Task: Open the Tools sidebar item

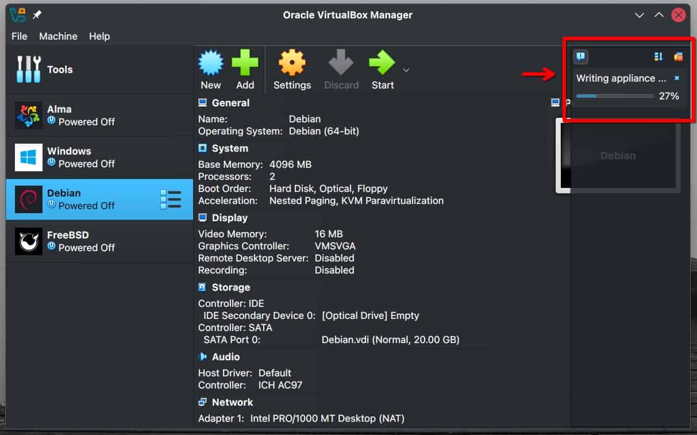Action: [x=60, y=69]
